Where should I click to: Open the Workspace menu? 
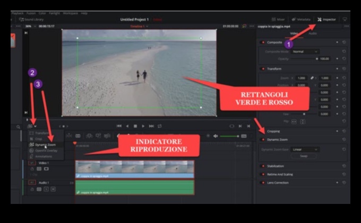[x=70, y=13]
